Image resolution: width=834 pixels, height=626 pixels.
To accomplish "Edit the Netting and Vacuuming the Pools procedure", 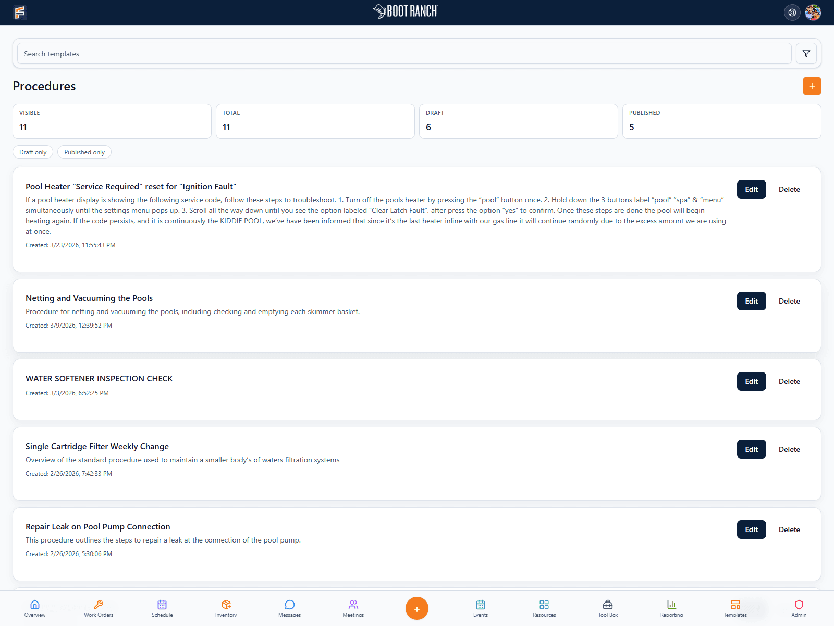I will tap(751, 301).
